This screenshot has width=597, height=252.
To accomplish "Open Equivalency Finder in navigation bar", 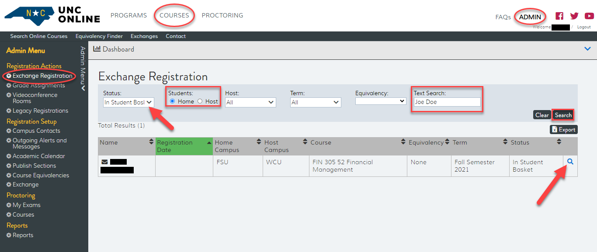I will [99, 36].
